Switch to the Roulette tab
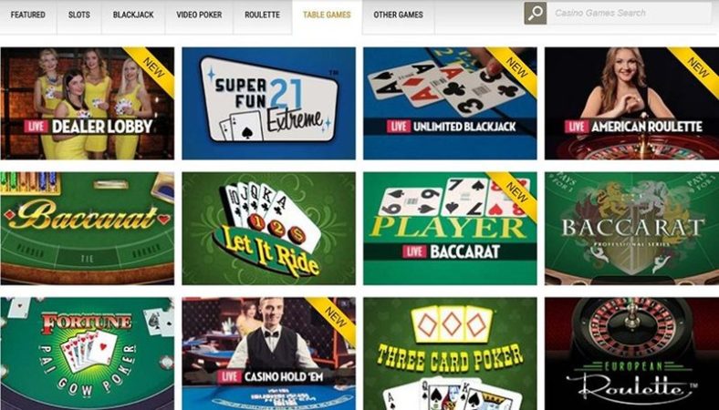Screen dimensions: 719x410 coord(262,15)
